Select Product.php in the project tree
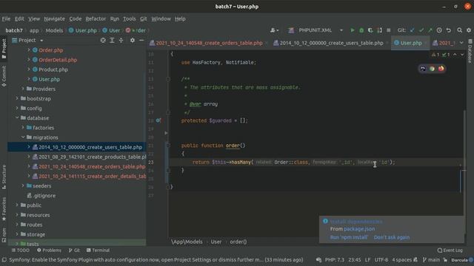 pyautogui.click(x=53, y=69)
